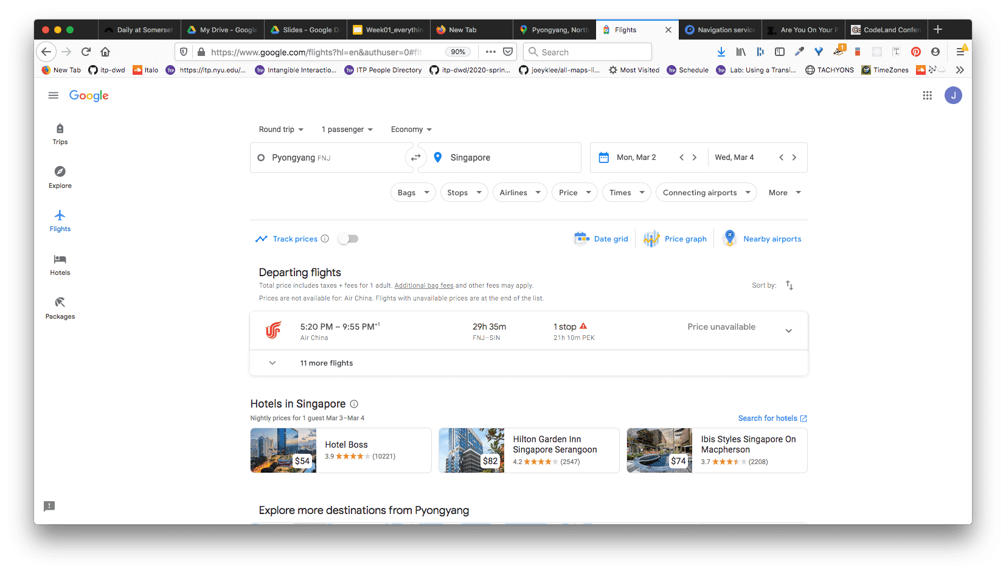Viewport: 1006px width, 573px height.
Task: Open the Round trip dropdown
Action: [281, 130]
